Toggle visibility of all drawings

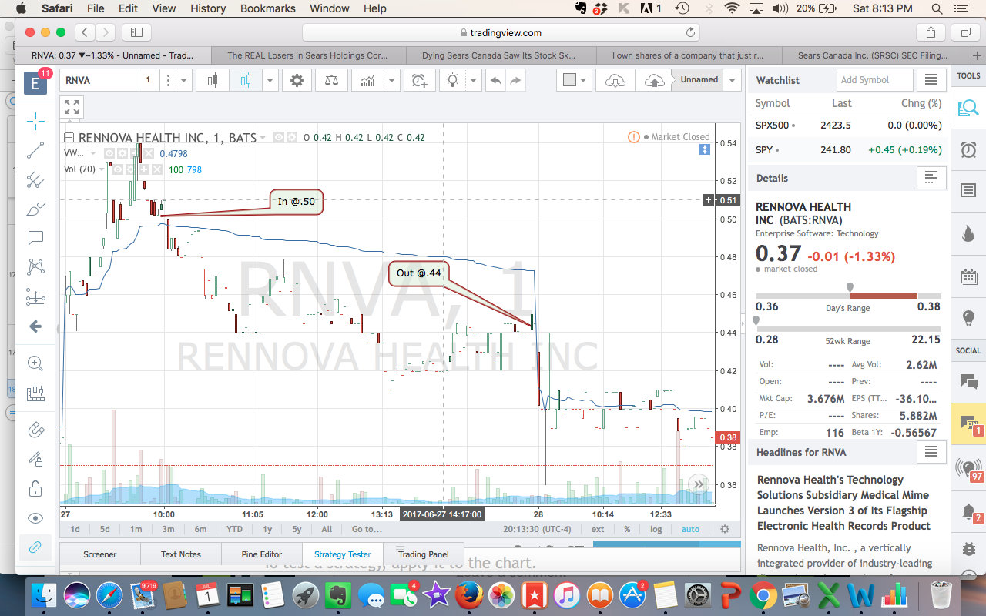point(35,517)
